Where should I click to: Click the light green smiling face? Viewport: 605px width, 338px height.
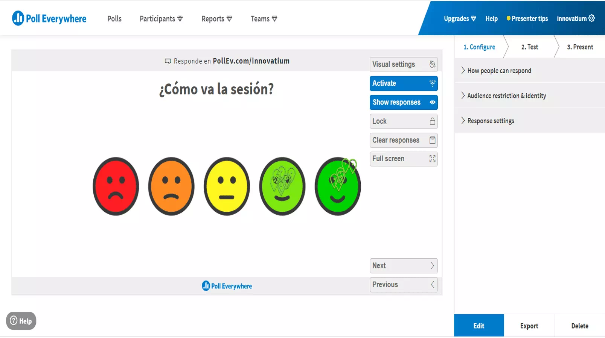pyautogui.click(x=282, y=186)
